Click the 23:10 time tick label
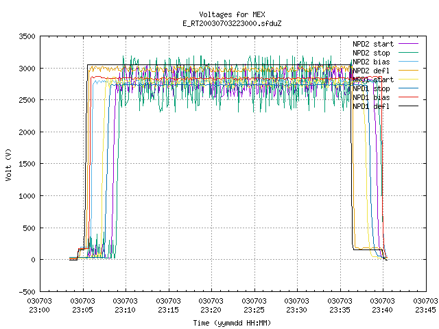Image resolution: width=439 pixels, height=329 pixels. [125, 310]
